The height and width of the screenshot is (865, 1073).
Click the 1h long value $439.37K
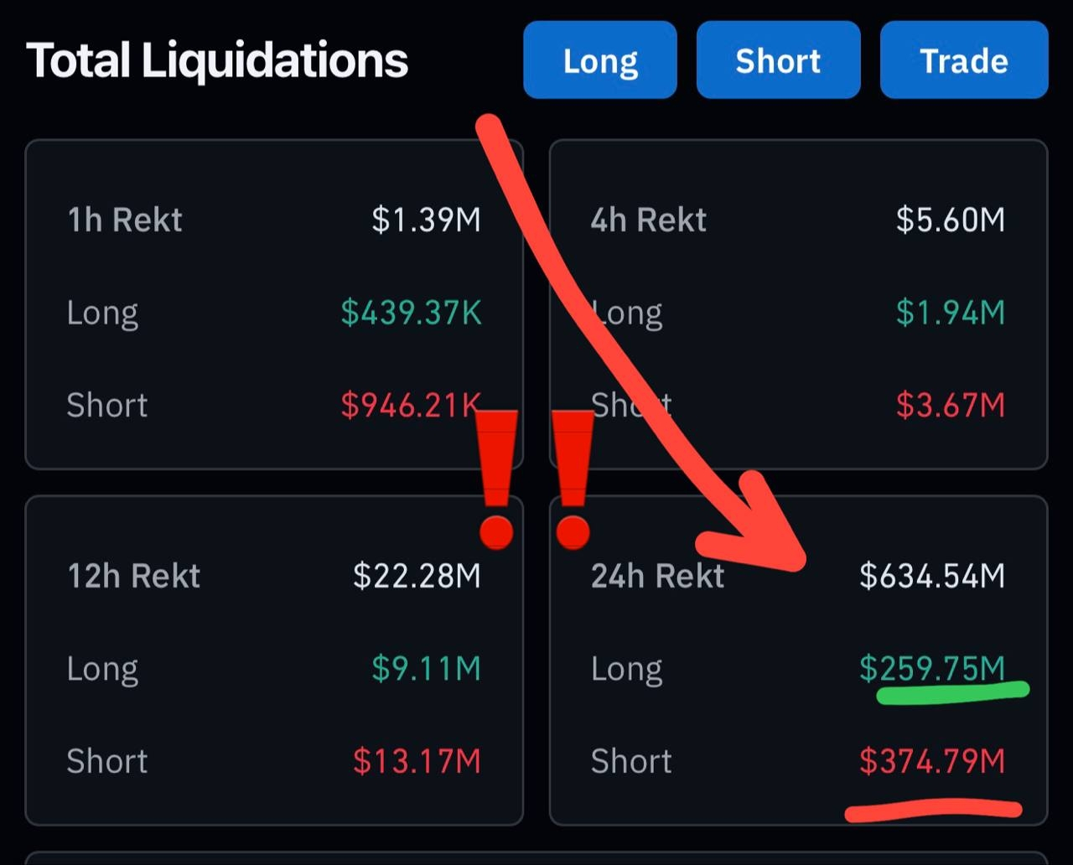point(412,313)
